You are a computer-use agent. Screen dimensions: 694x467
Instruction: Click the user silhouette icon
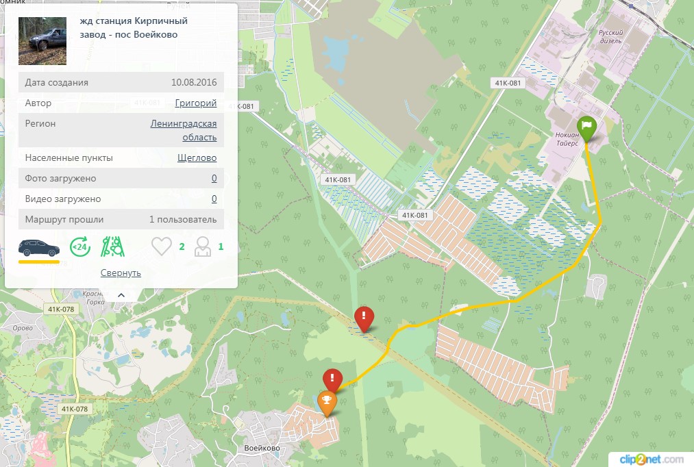(203, 247)
